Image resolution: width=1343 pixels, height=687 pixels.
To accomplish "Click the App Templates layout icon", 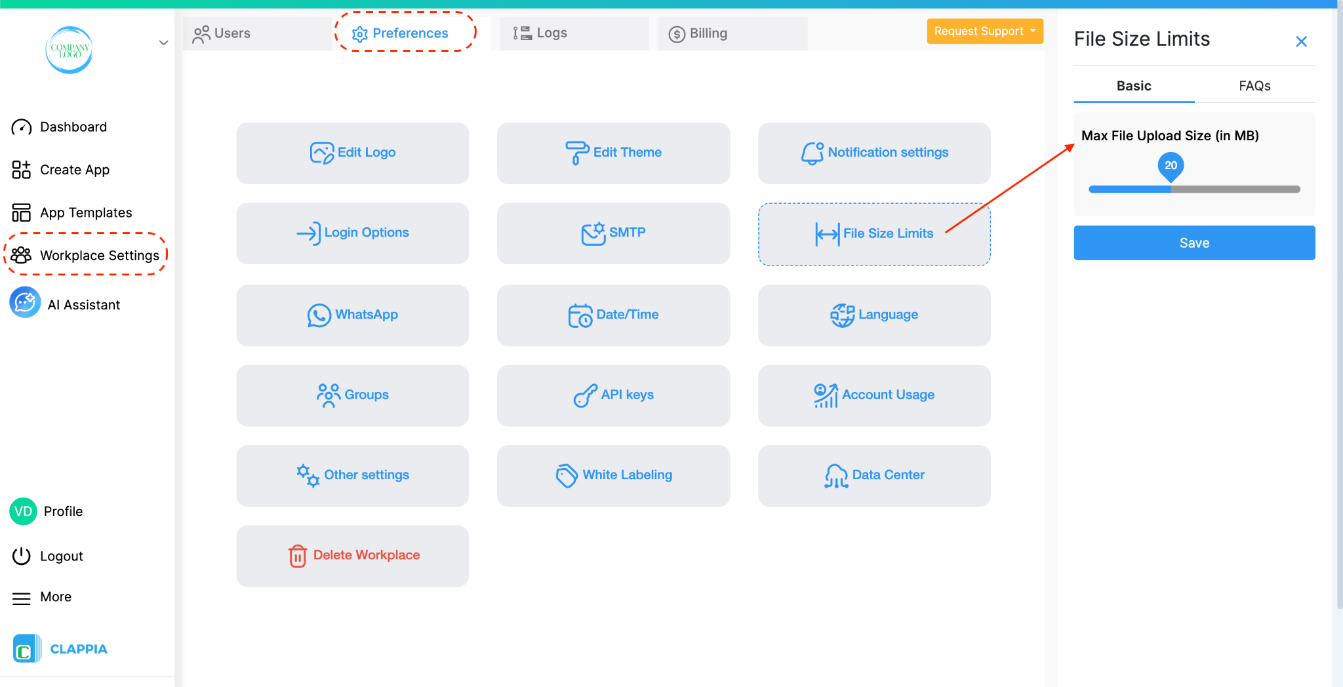I will (x=21, y=212).
